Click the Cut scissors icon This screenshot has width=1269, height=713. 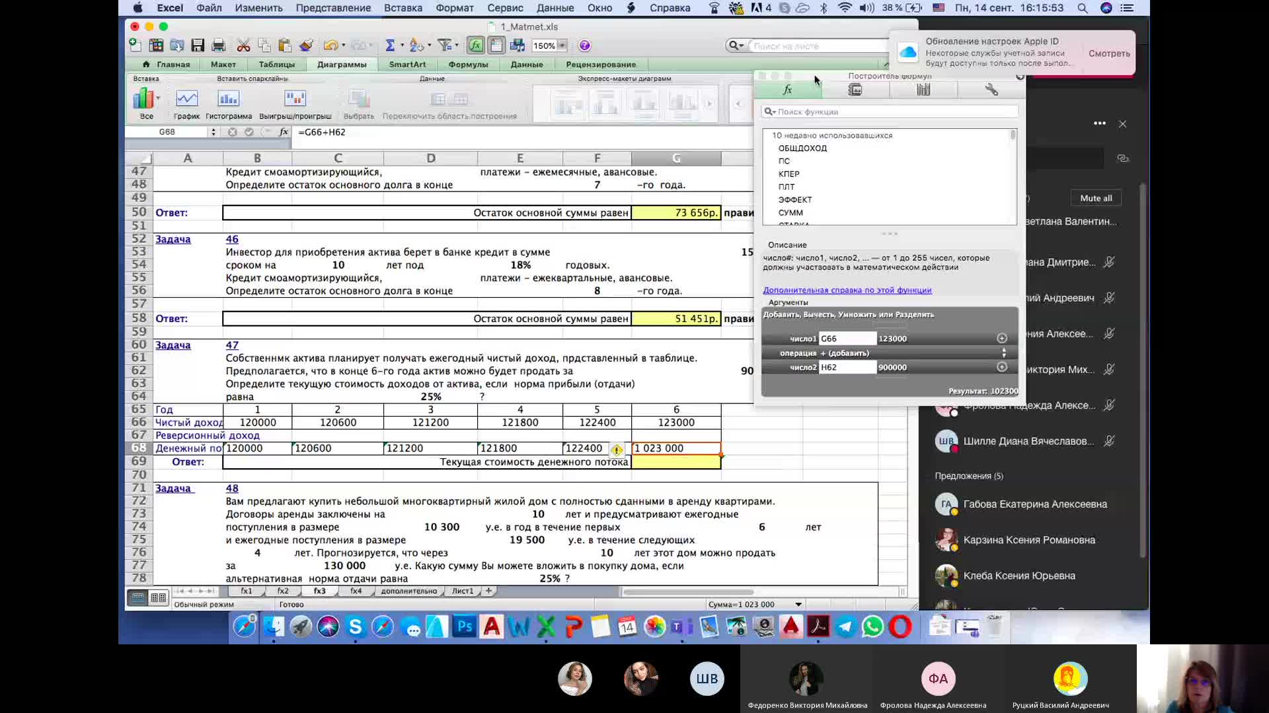[243, 46]
